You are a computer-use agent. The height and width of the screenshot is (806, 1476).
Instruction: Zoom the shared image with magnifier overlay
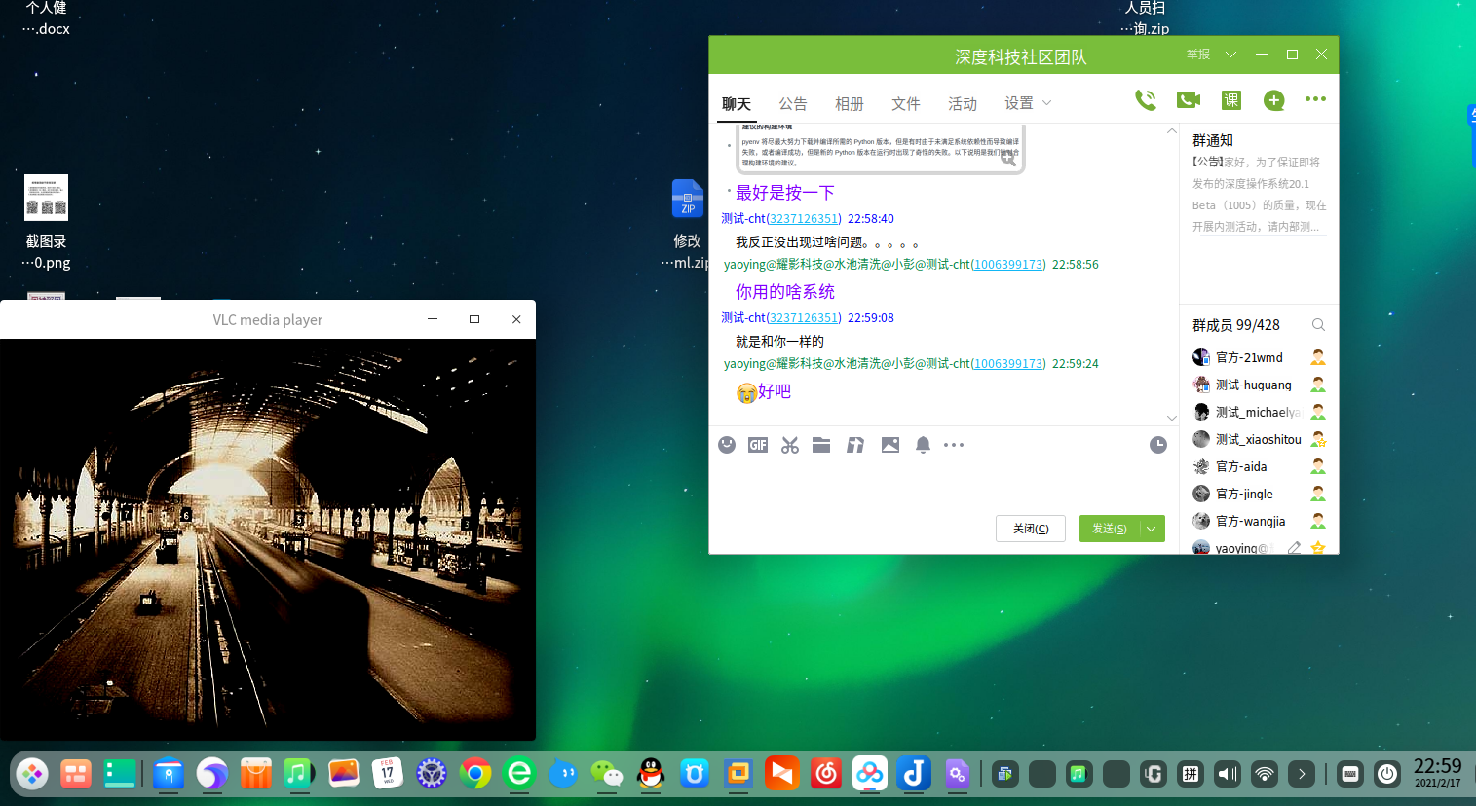(x=1008, y=159)
